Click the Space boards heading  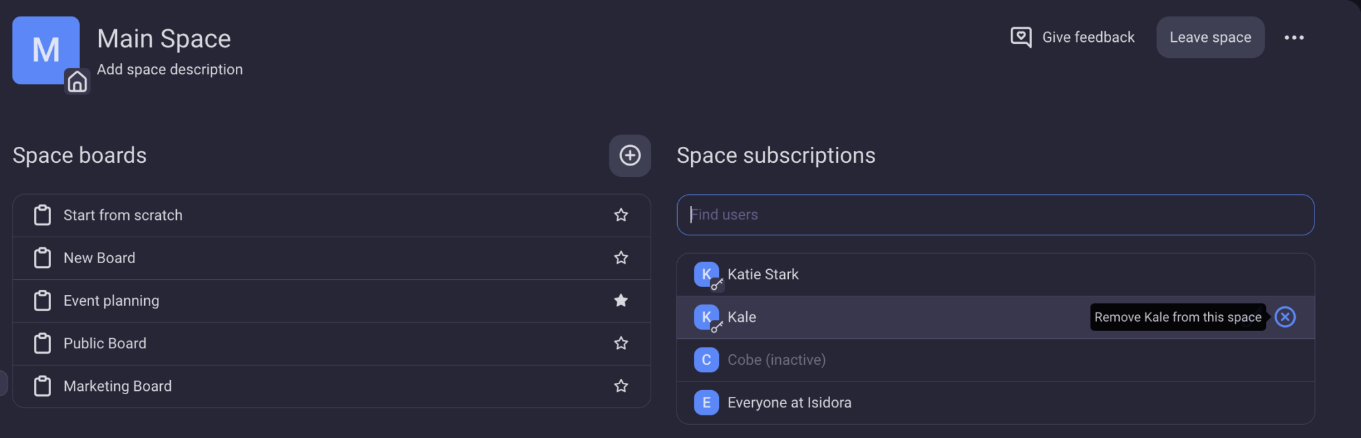point(80,156)
